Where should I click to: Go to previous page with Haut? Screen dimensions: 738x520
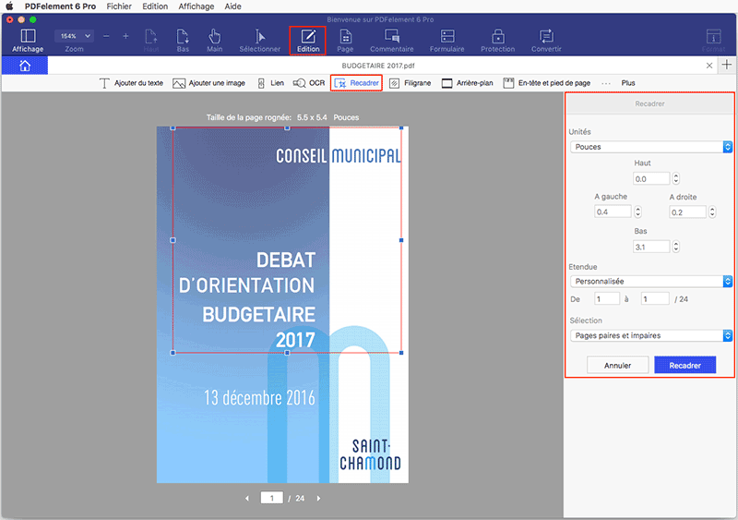click(151, 41)
